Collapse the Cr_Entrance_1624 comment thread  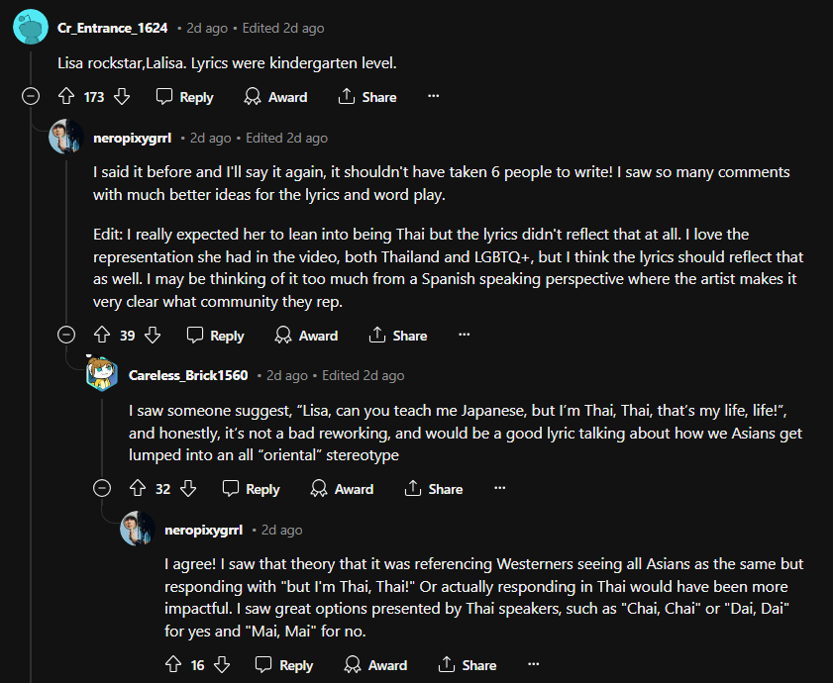[31, 97]
